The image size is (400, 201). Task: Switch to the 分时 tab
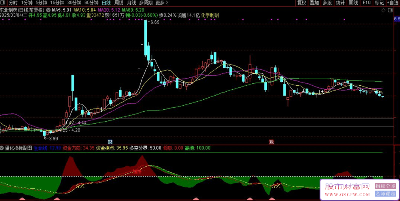pos(13,3)
